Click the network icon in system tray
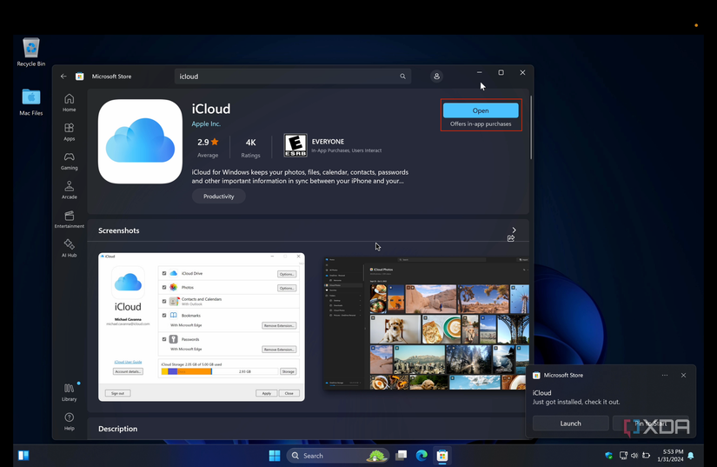This screenshot has height=467, width=717. point(623,456)
